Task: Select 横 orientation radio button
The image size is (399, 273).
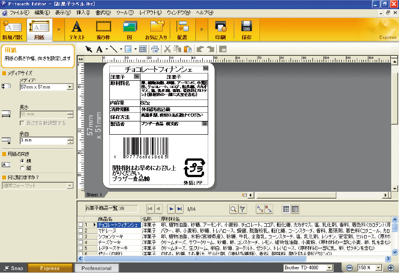Action: [22, 161]
